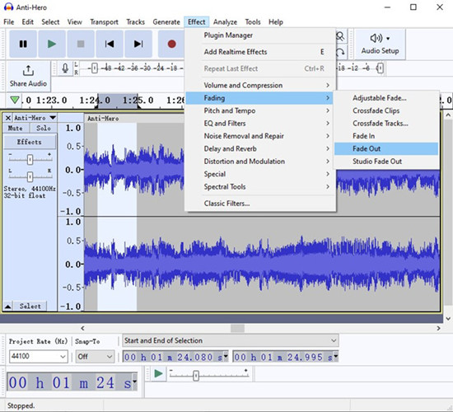
Task: Click the track Effects button
Action: [30, 142]
